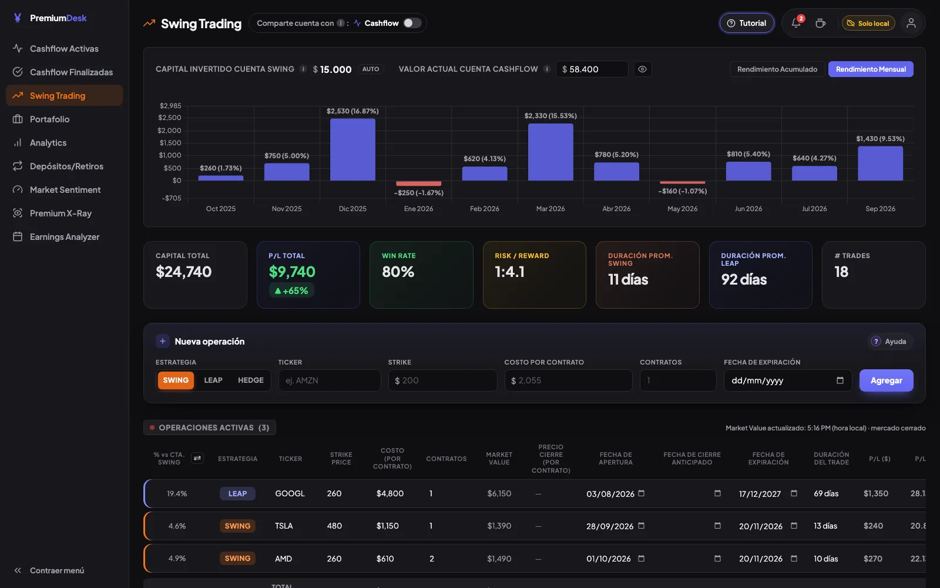
Task: Open calendar for GOOGL fecha de apertura
Action: click(642, 493)
